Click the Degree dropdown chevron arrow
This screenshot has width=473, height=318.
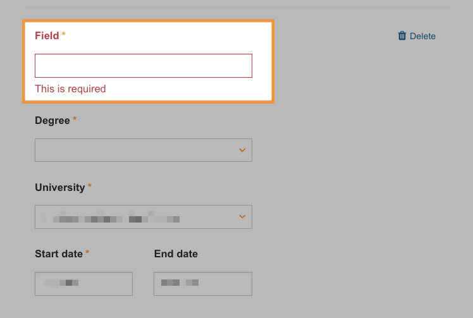242,150
